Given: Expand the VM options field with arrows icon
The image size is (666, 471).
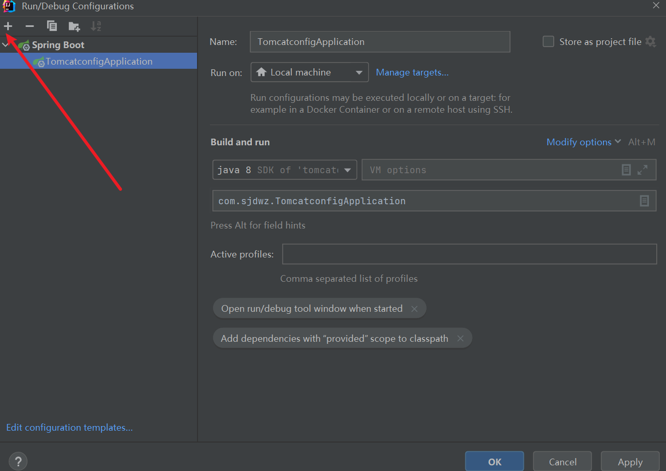Looking at the screenshot, I should (643, 170).
